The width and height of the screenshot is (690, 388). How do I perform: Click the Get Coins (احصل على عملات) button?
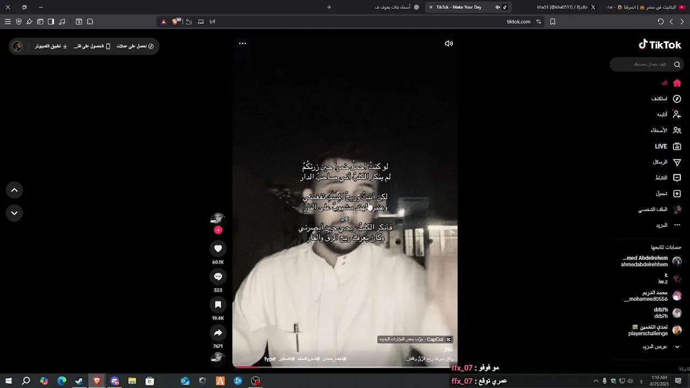(135, 46)
